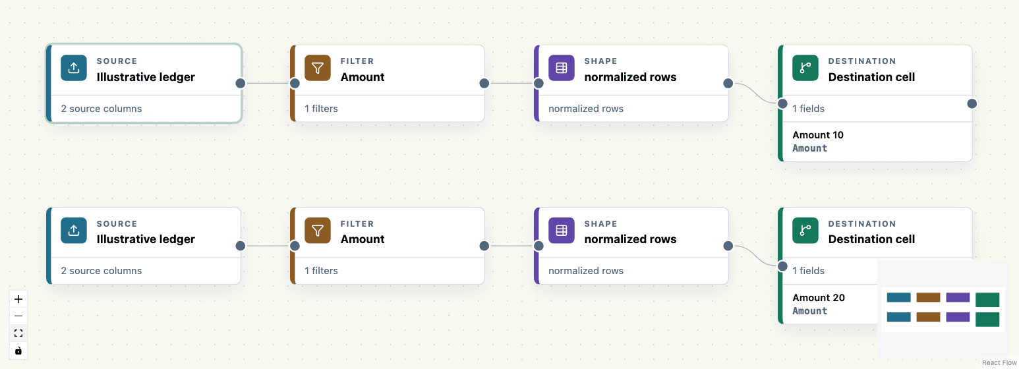The width and height of the screenshot is (1019, 369).
Task: Click the branch icon on Amount 10 destination node
Action: (805, 68)
